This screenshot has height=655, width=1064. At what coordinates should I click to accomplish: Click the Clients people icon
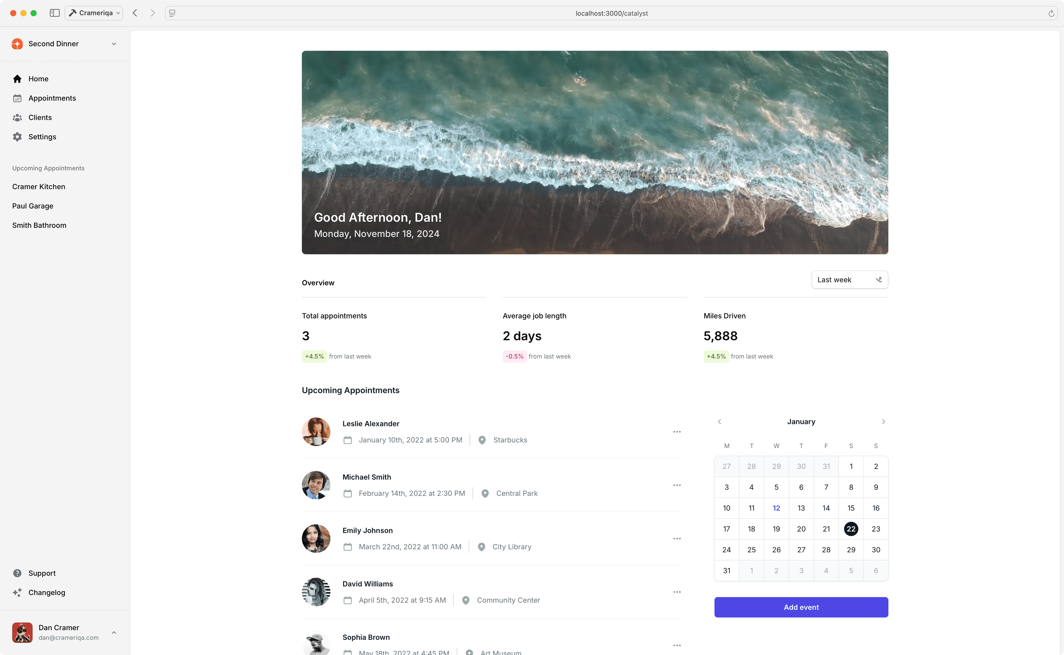click(x=17, y=117)
